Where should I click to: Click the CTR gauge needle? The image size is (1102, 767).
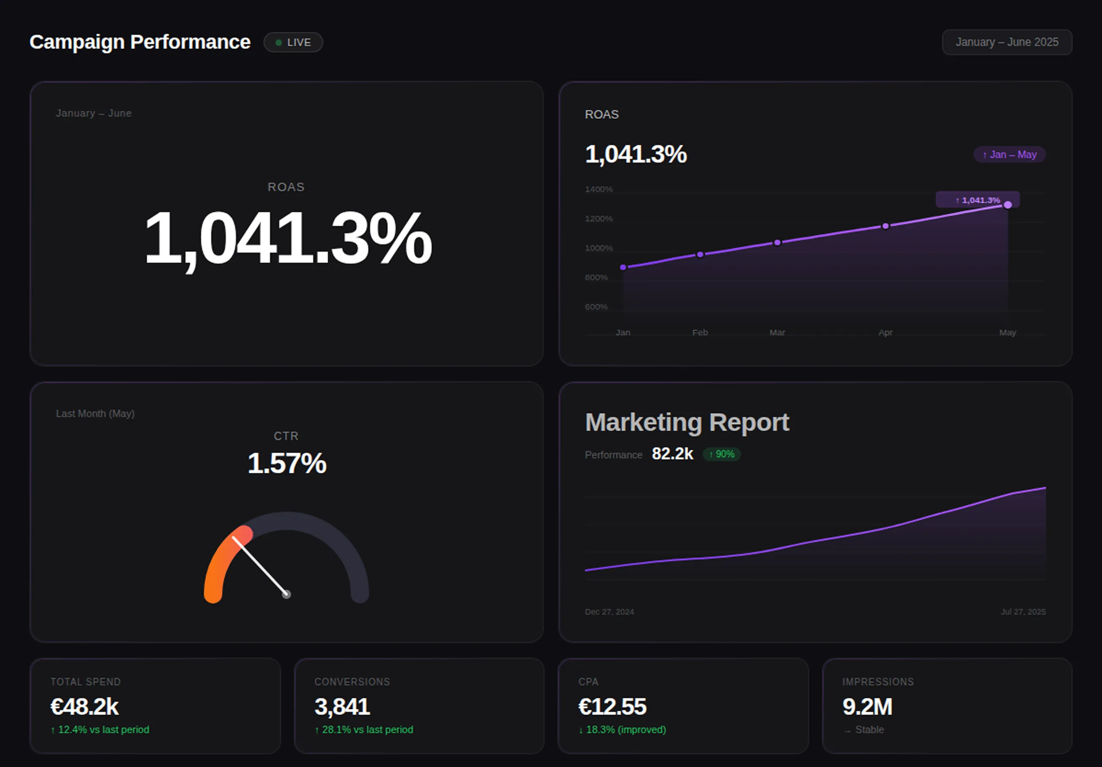click(259, 566)
